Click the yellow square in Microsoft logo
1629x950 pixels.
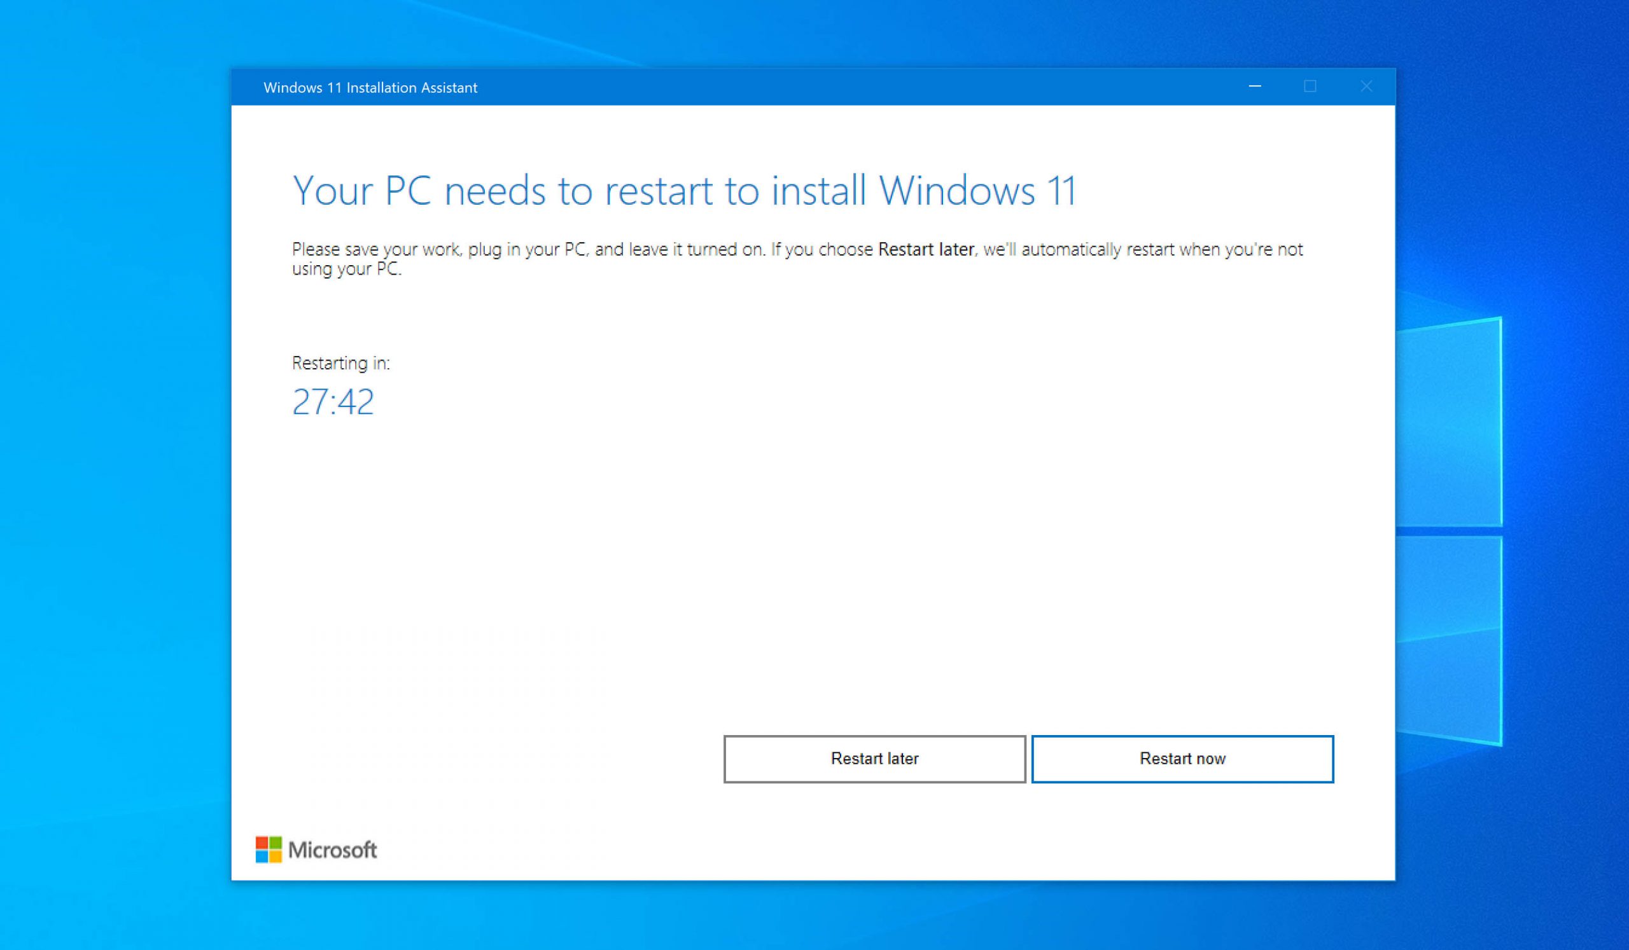pos(276,857)
